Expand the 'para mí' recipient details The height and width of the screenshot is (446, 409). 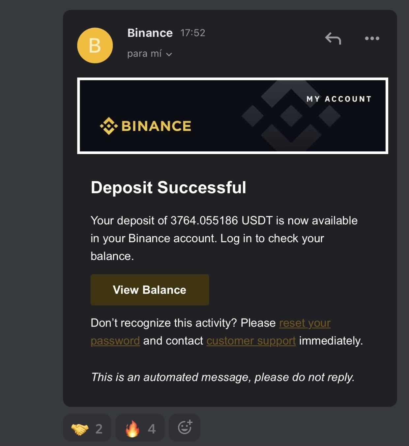pyautogui.click(x=150, y=54)
